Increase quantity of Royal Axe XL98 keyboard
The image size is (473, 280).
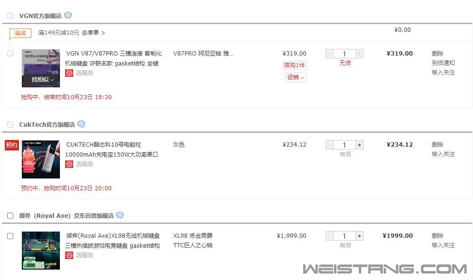coord(359,236)
